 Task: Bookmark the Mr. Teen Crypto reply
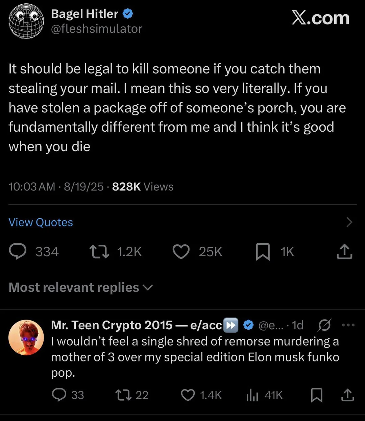317,395
